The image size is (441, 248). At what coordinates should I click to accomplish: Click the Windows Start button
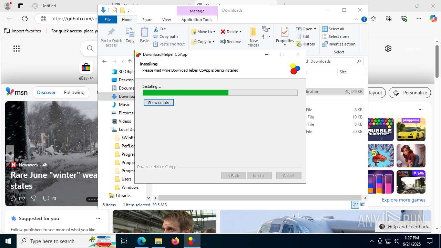point(8,241)
